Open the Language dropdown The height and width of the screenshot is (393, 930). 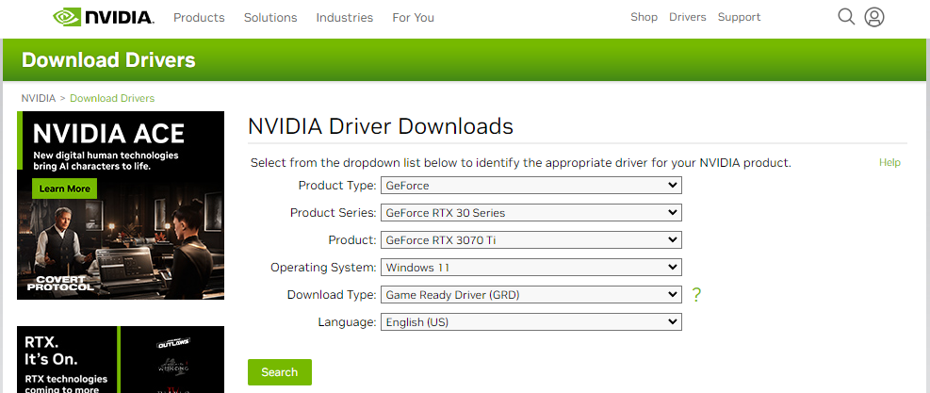(531, 321)
